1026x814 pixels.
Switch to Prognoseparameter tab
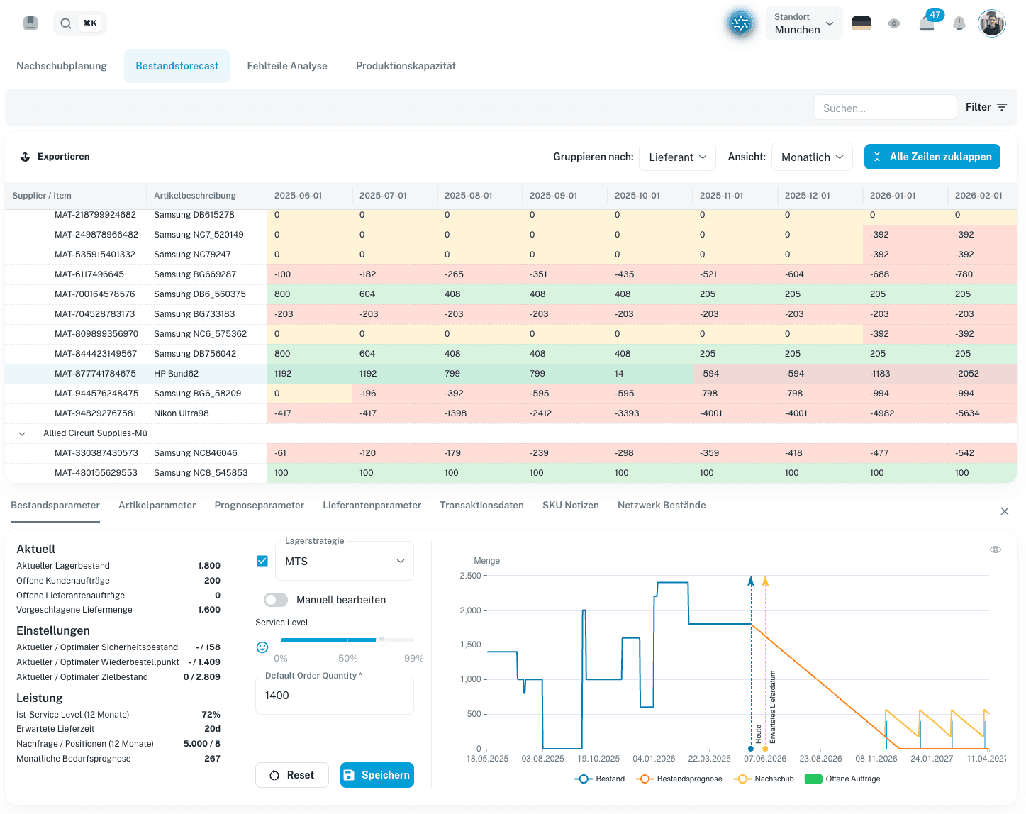(260, 506)
